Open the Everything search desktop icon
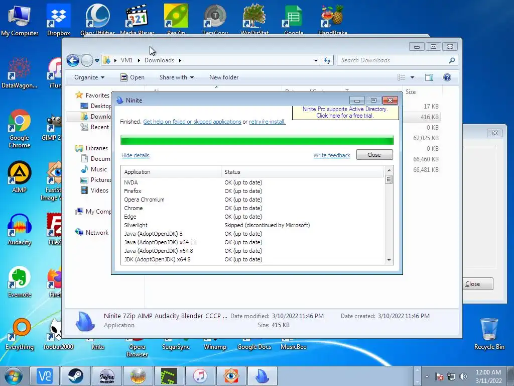The height and width of the screenshot is (386, 514). (20, 334)
